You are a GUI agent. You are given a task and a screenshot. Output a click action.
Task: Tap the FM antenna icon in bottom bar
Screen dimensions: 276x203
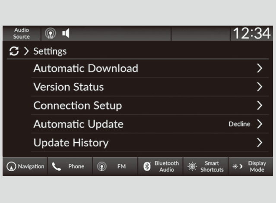click(x=102, y=167)
